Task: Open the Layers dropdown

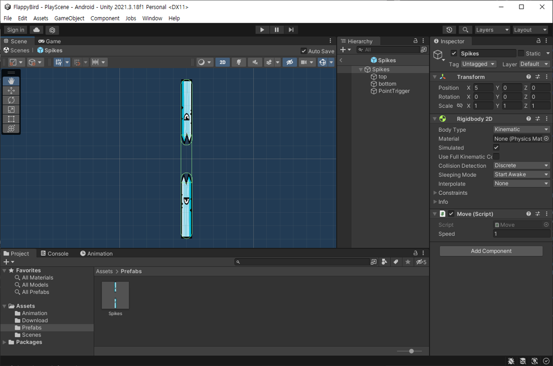Action: point(493,30)
